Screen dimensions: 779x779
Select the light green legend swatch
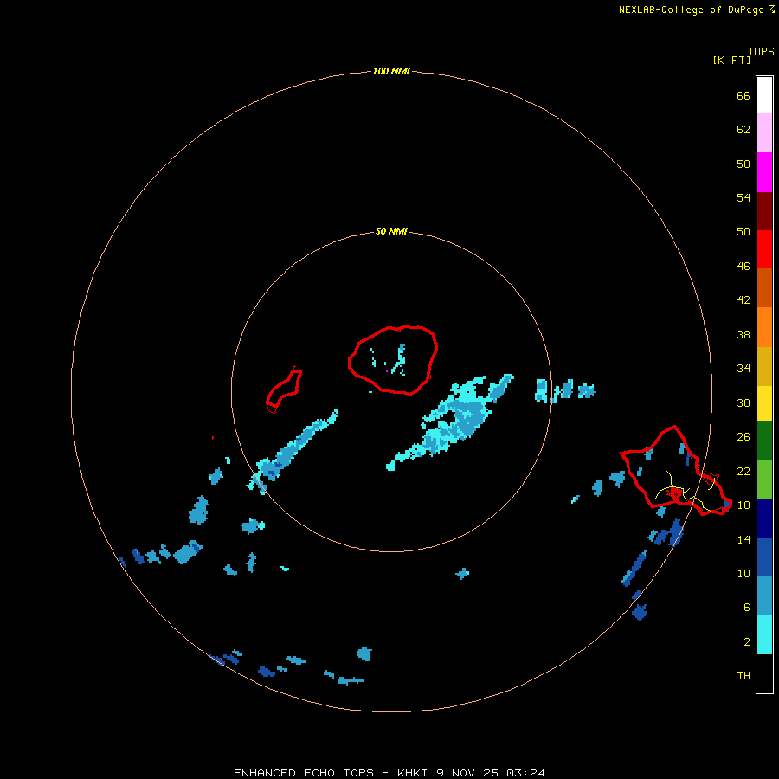point(764,480)
